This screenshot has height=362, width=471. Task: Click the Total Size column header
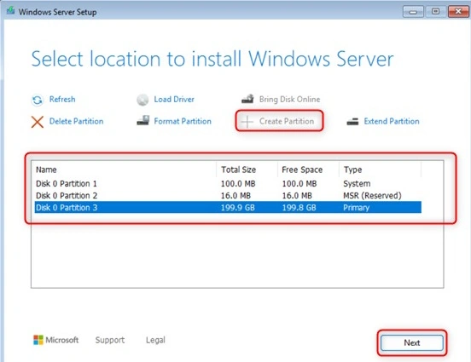(x=247, y=170)
